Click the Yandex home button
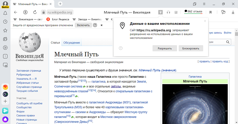The image size is (238, 124). pos(26,12)
